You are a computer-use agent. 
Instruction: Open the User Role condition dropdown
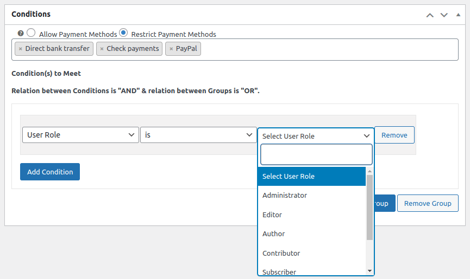tap(80, 135)
